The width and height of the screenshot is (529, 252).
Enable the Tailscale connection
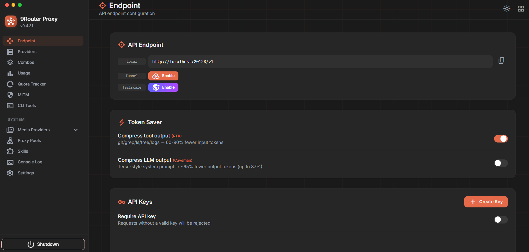pyautogui.click(x=163, y=87)
